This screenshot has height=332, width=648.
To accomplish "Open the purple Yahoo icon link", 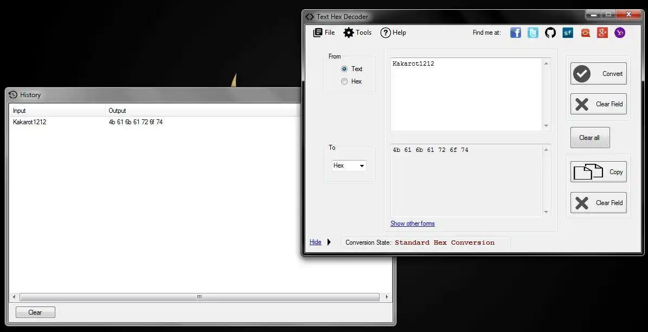I will (619, 33).
